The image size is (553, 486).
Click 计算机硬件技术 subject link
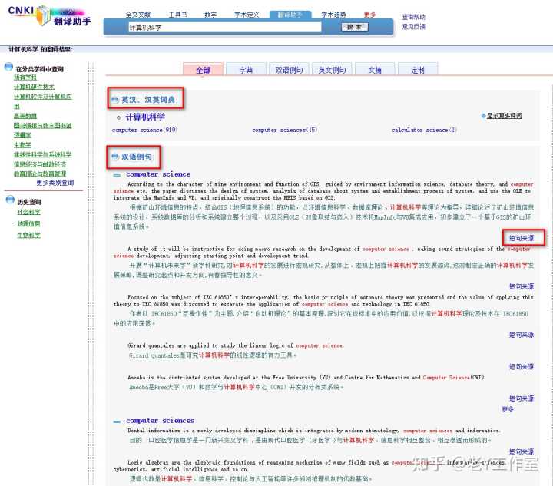pyautogui.click(x=34, y=87)
